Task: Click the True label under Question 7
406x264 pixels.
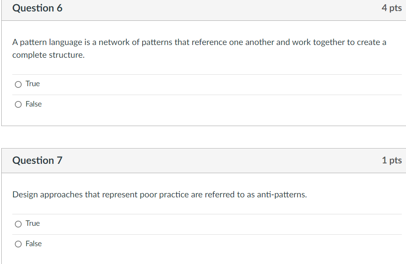Action: (x=33, y=223)
